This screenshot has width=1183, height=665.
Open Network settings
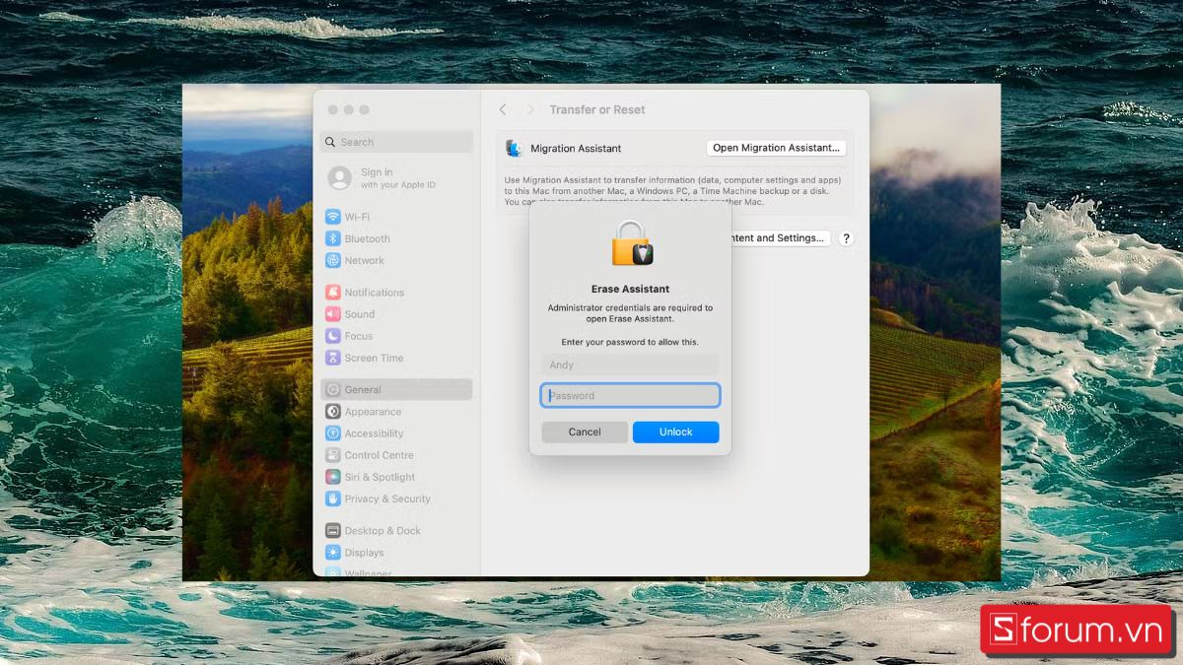pos(335,260)
